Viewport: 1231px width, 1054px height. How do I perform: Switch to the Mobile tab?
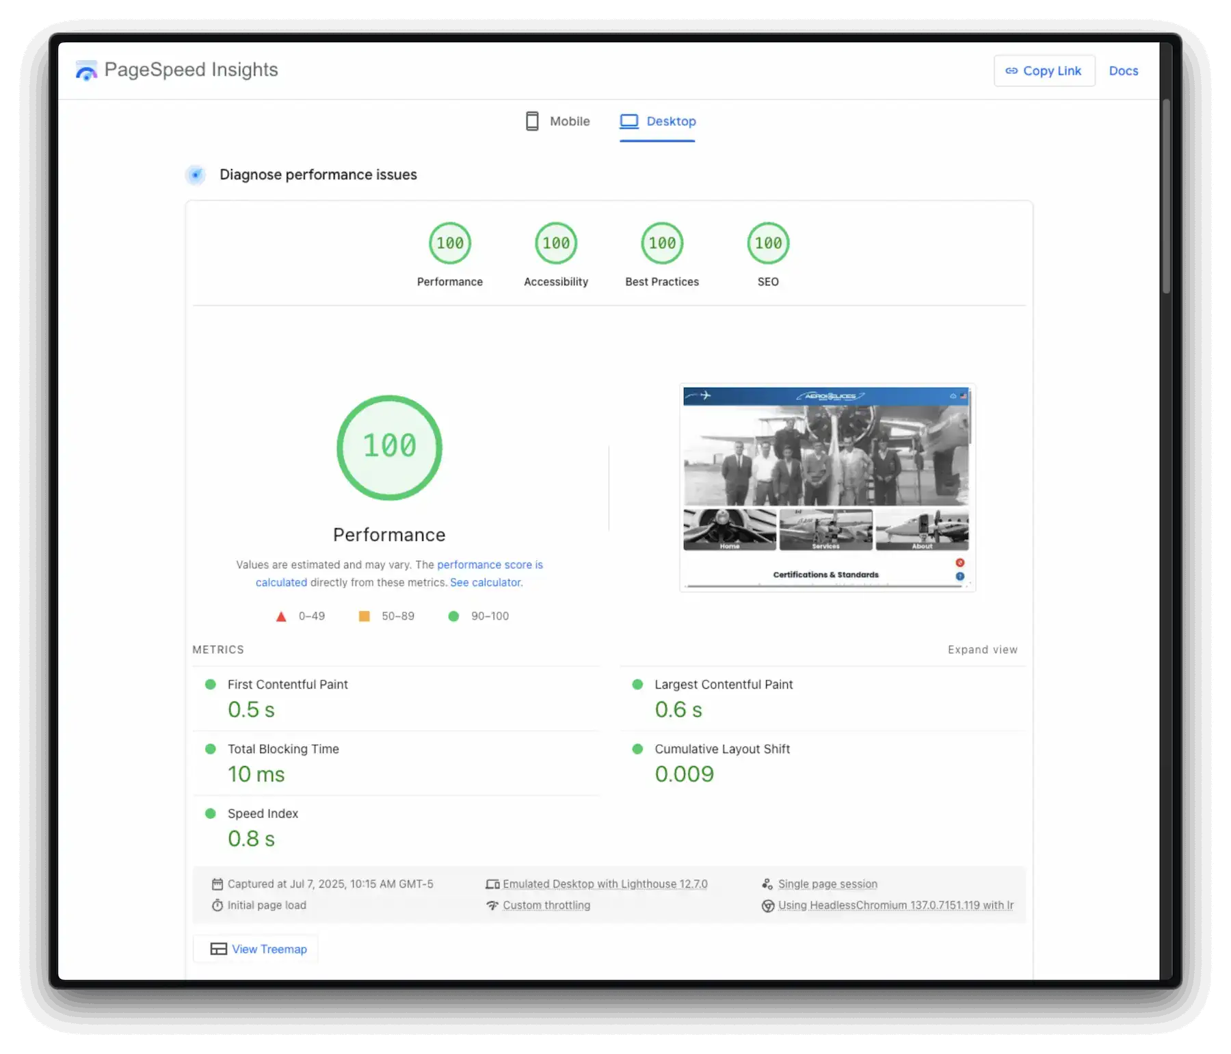(x=557, y=121)
